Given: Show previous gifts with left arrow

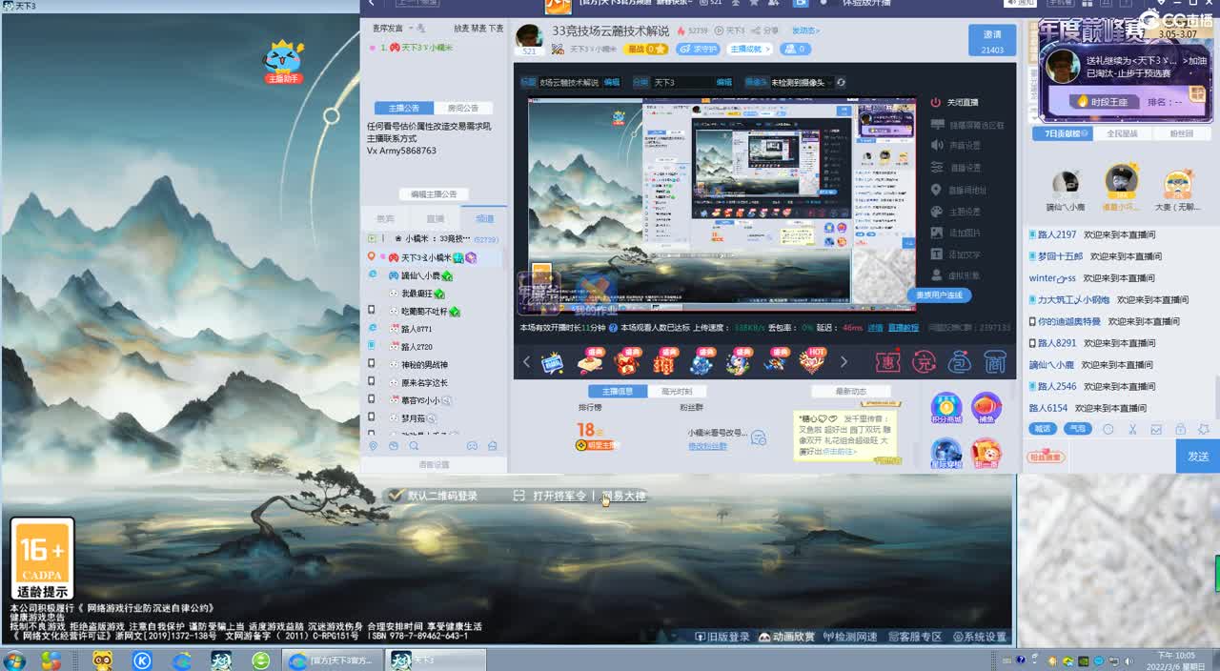Looking at the screenshot, I should (x=526, y=361).
